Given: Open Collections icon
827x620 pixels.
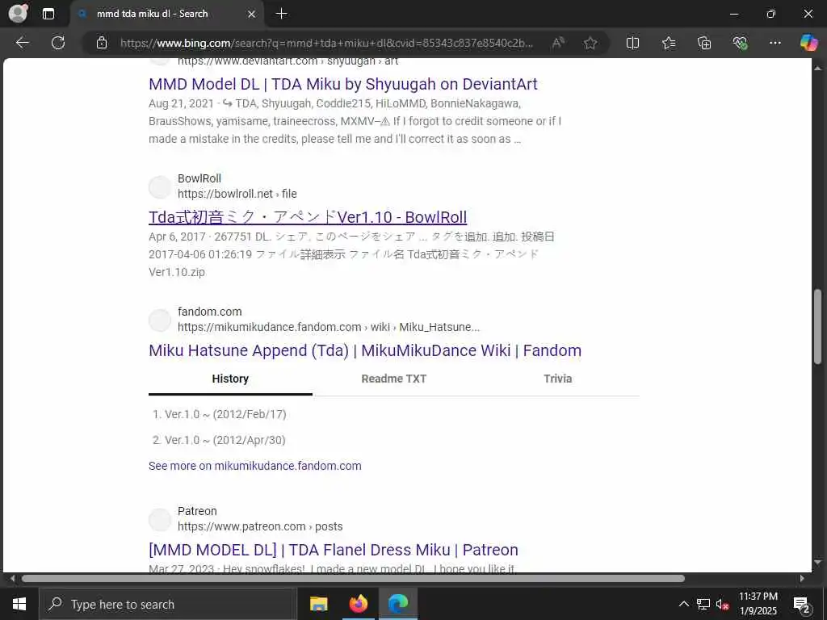Looking at the screenshot, I should tap(704, 43).
